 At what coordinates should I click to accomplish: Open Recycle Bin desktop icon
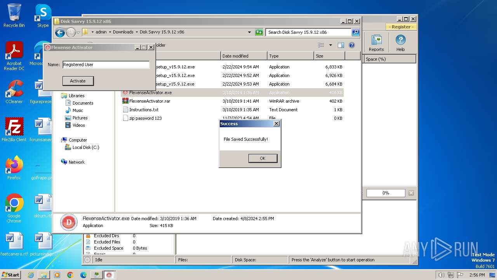tap(14, 16)
